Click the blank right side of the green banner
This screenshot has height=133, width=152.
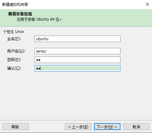(x=112, y=18)
